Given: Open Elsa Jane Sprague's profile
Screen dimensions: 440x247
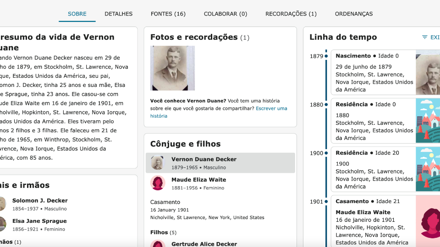Looking at the screenshot, I should [39, 221].
